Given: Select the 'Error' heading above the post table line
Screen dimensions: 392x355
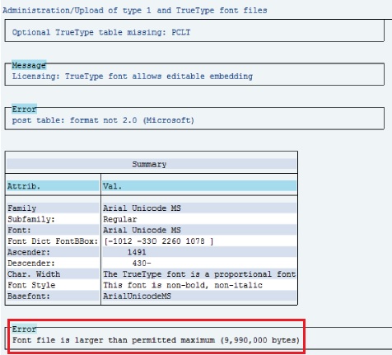Looking at the screenshot, I should [x=24, y=109].
